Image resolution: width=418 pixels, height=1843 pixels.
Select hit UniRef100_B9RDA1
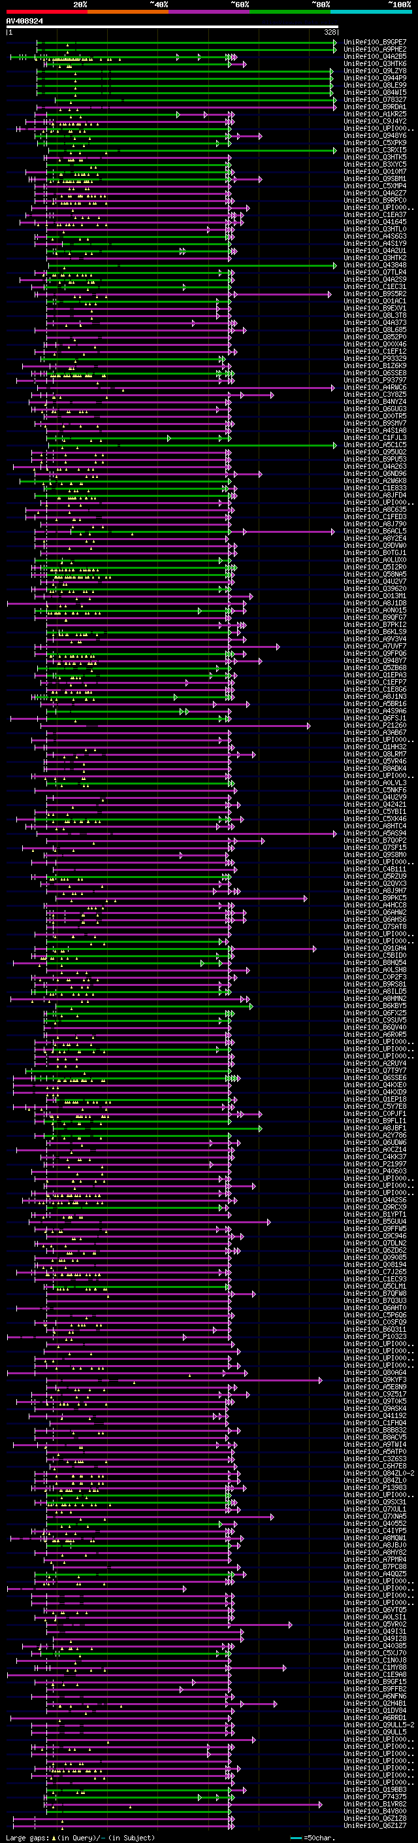[x=375, y=107]
